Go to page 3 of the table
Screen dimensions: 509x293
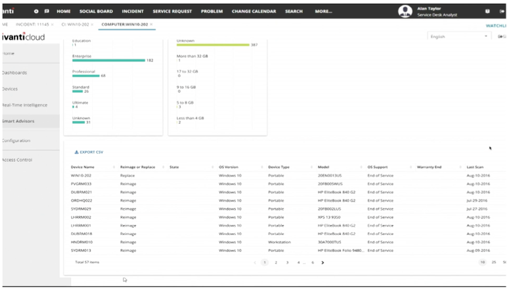pos(287,262)
